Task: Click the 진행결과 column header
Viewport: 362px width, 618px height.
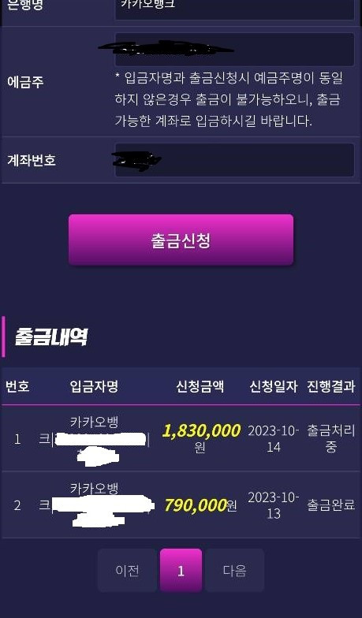Action: 331,386
